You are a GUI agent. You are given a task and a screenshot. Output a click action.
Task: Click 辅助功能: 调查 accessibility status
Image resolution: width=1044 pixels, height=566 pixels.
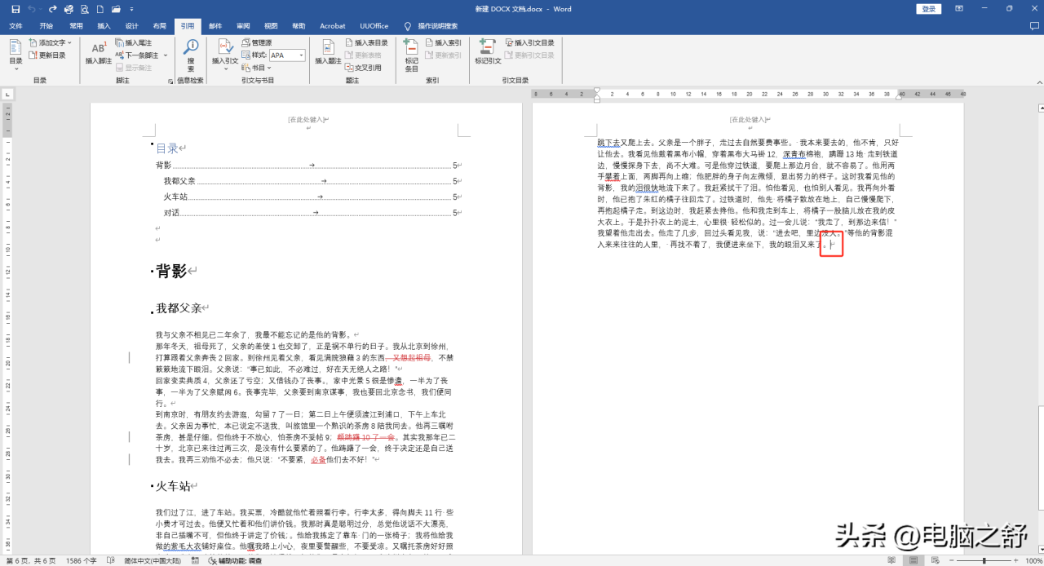coord(235,560)
